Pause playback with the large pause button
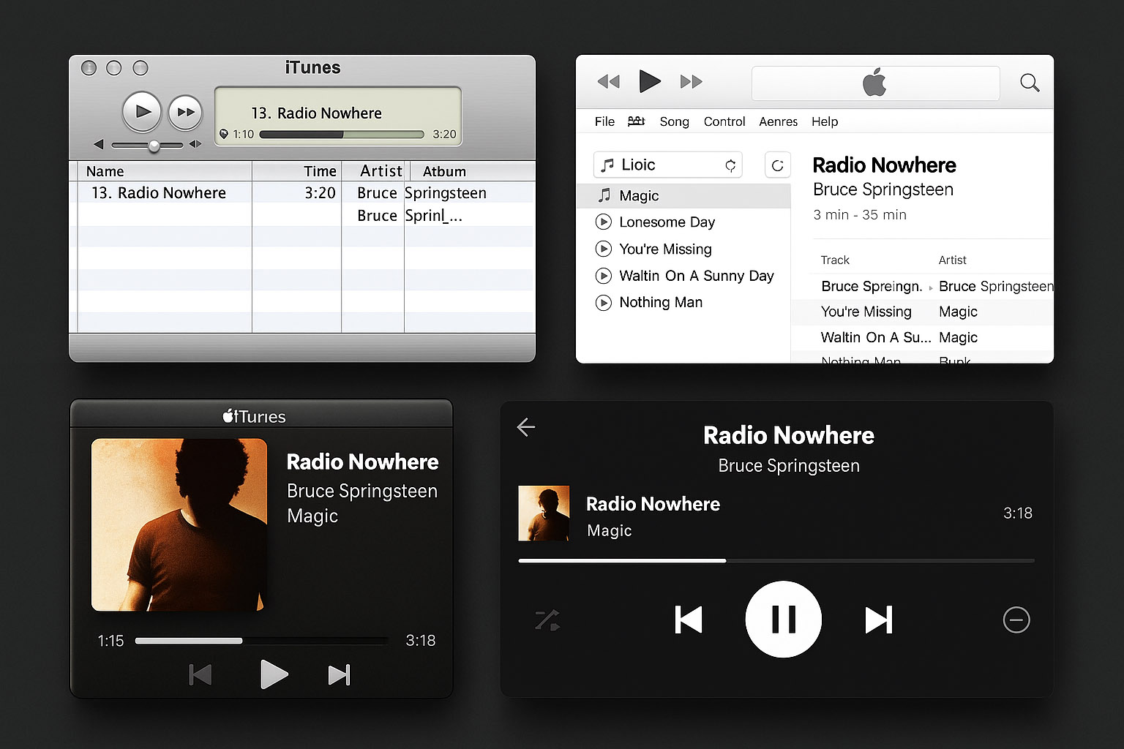The image size is (1124, 749). tap(783, 619)
